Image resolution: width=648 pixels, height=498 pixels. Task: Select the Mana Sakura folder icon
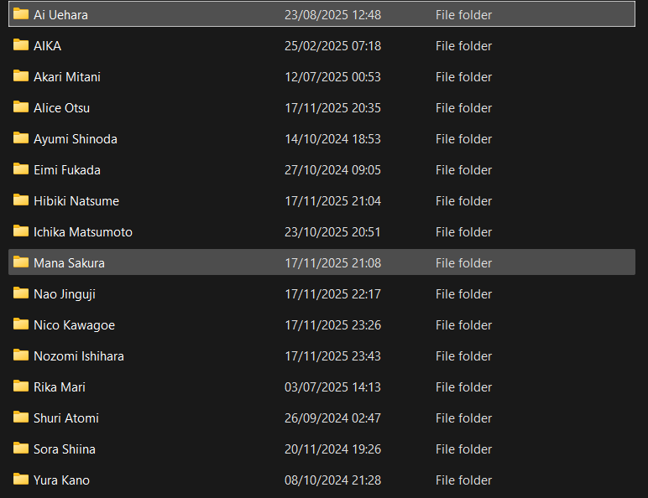tap(21, 262)
